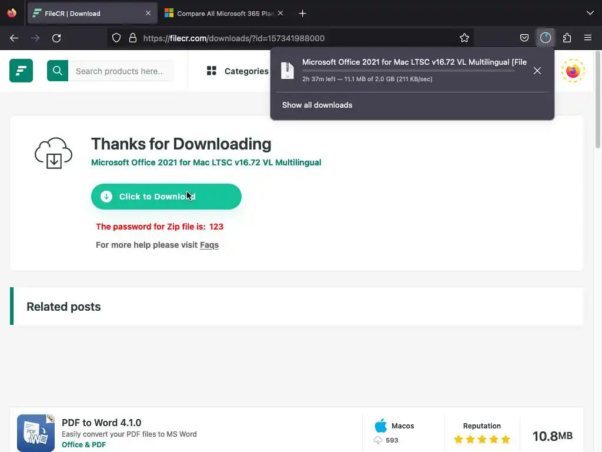The height and width of the screenshot is (452, 602).
Task: Bookmark this page with the star
Action: click(x=464, y=38)
